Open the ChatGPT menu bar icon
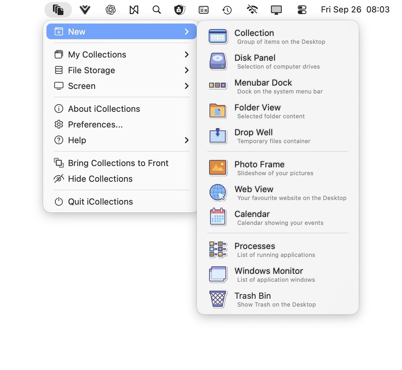 point(110,9)
